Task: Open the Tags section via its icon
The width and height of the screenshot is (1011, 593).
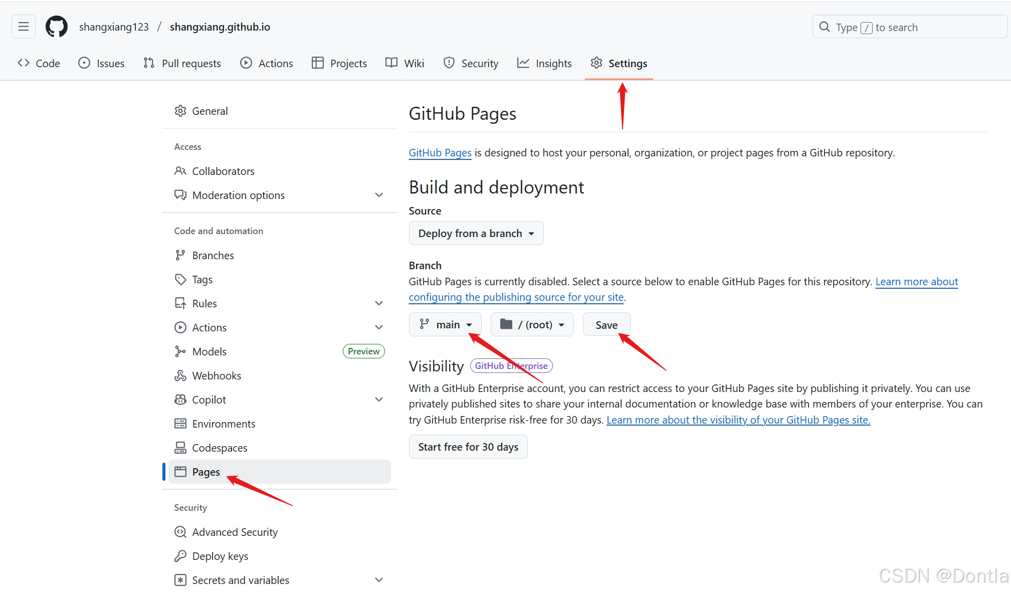Action: pos(180,279)
